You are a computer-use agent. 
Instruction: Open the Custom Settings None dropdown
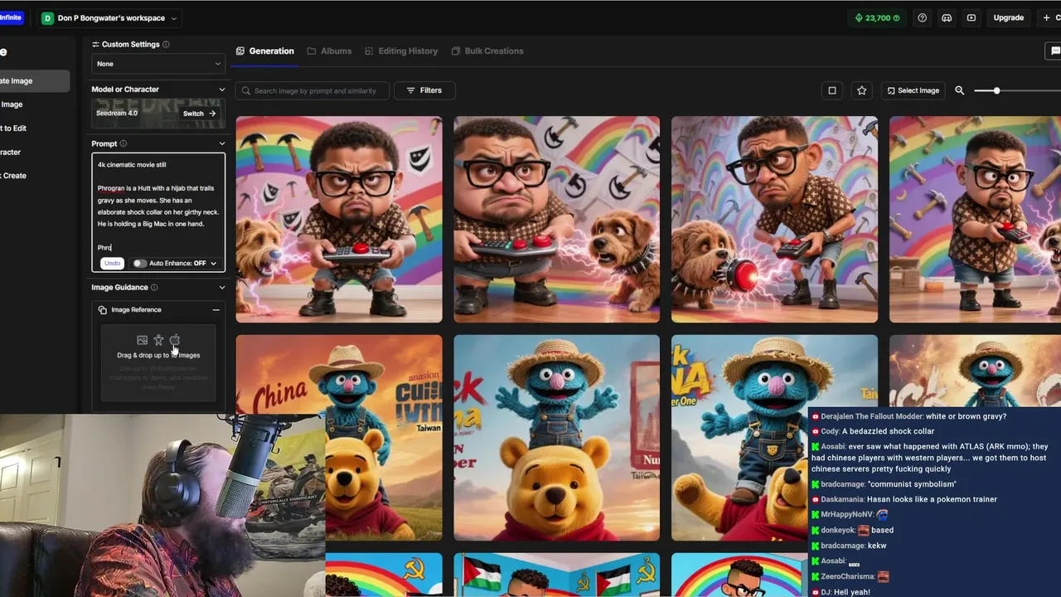coord(158,64)
